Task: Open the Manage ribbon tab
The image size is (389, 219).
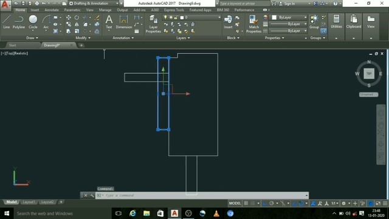Action: tap(105, 10)
